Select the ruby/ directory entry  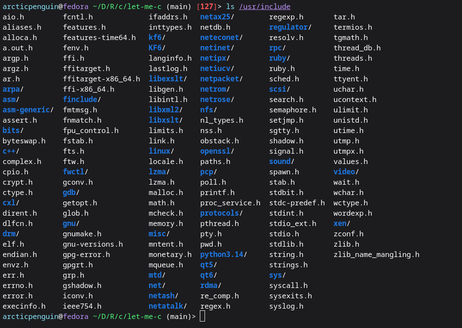point(280,58)
